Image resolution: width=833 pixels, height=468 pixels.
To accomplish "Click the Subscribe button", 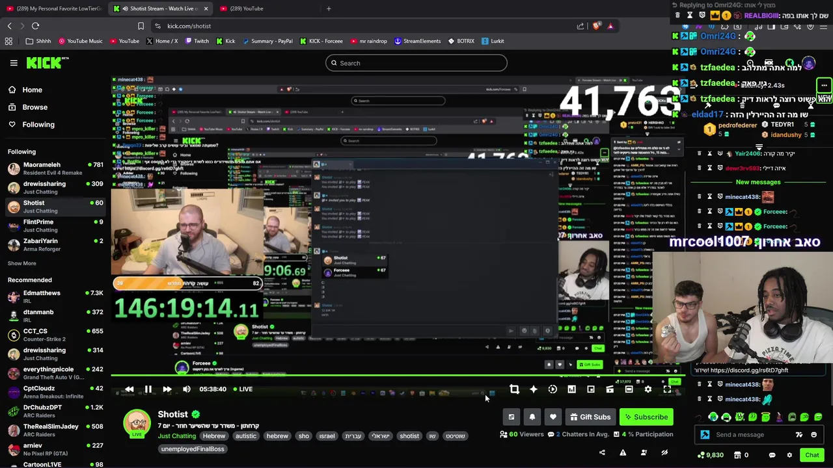I will (x=646, y=417).
